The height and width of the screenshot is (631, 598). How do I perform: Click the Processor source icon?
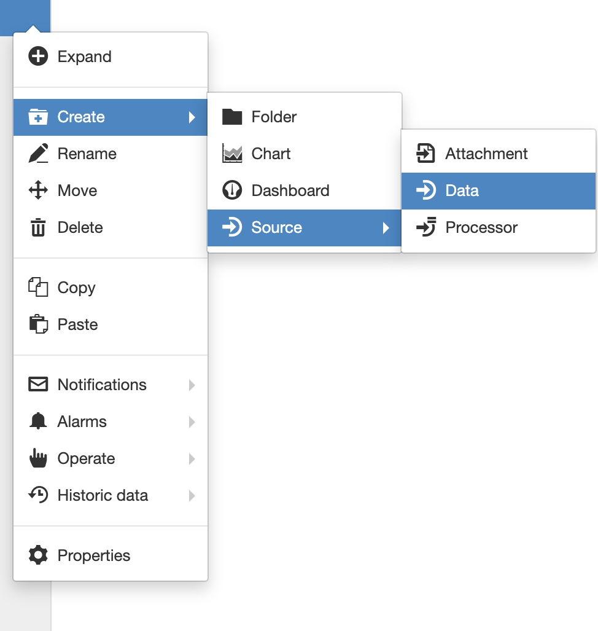425,228
